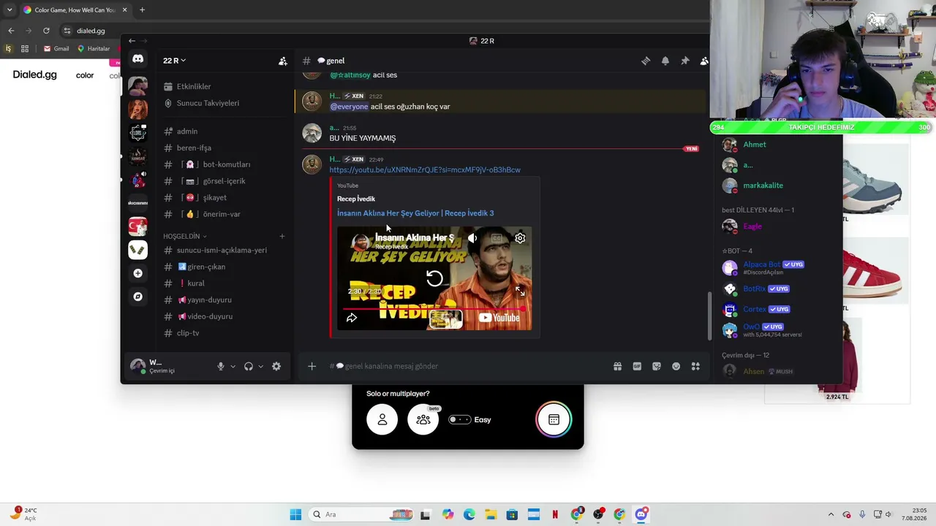Open Discord user settings gear

(x=276, y=366)
